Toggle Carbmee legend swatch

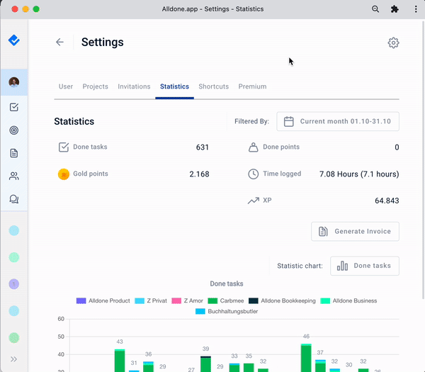coord(212,300)
